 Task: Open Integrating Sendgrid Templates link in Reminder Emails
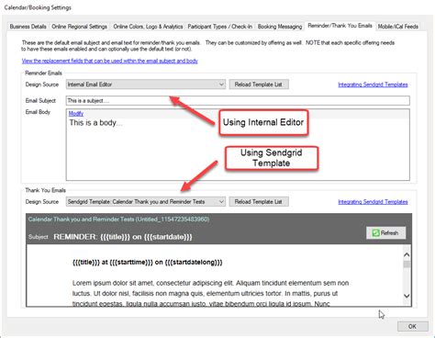coord(373,84)
